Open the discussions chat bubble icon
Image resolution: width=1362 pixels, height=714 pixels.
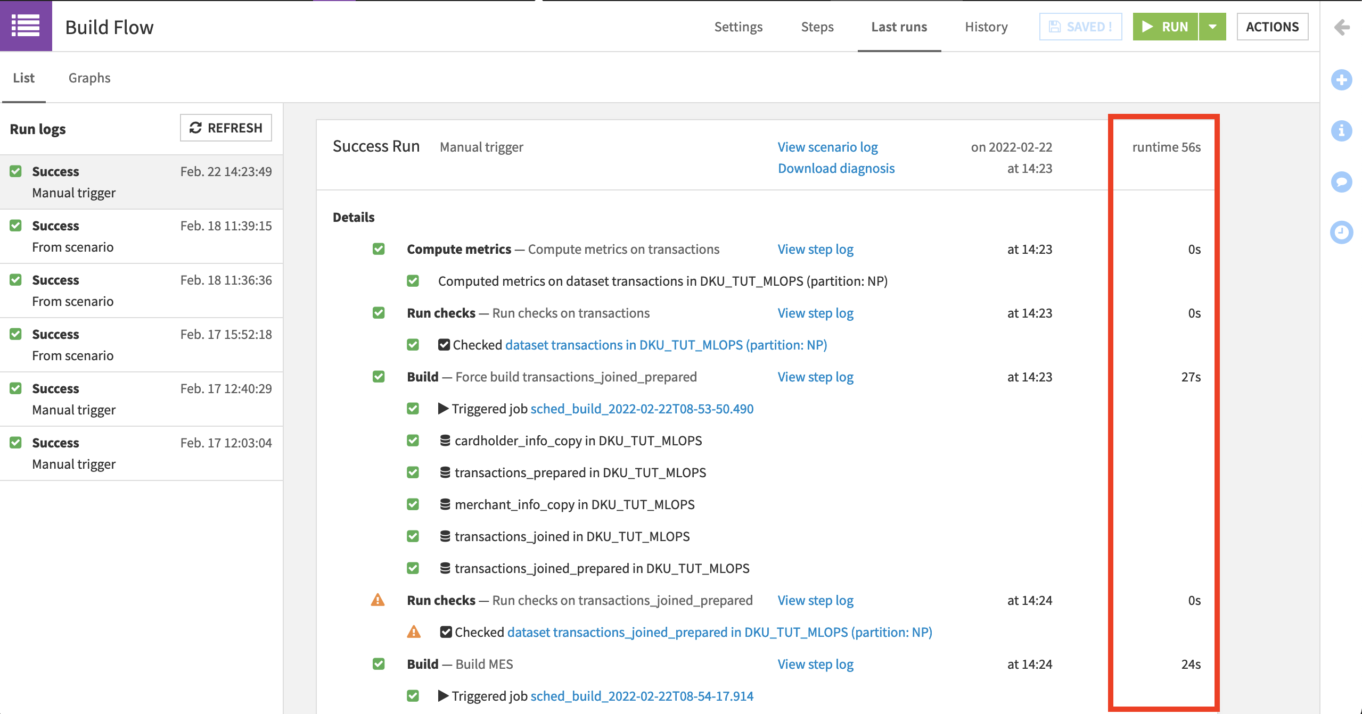[1341, 182]
